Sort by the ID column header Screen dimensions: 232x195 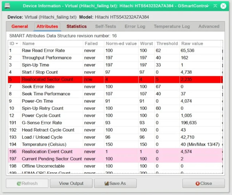[14, 43]
